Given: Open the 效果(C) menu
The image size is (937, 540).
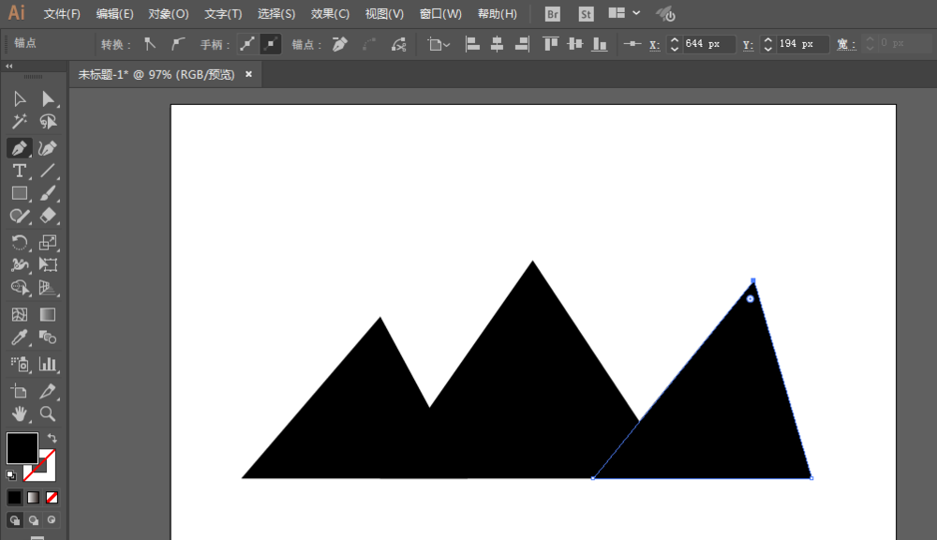Looking at the screenshot, I should pos(330,13).
